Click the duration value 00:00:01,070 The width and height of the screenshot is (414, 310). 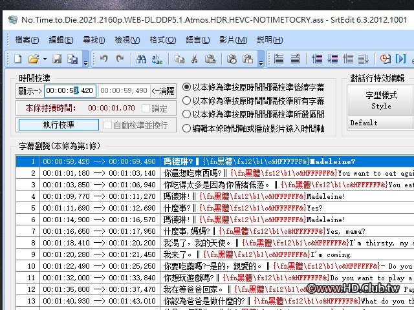coord(111,108)
